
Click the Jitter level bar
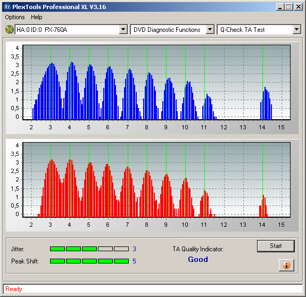89,249
